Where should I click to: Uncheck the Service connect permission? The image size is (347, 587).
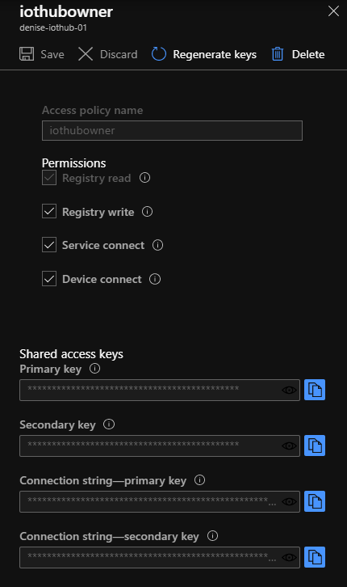click(x=49, y=245)
